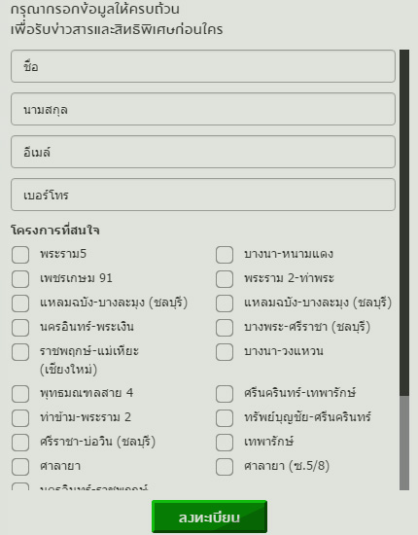Tick ศรีนครินทร์-เทพารักษ์ project checkbox
418x535 pixels.
[225, 394]
